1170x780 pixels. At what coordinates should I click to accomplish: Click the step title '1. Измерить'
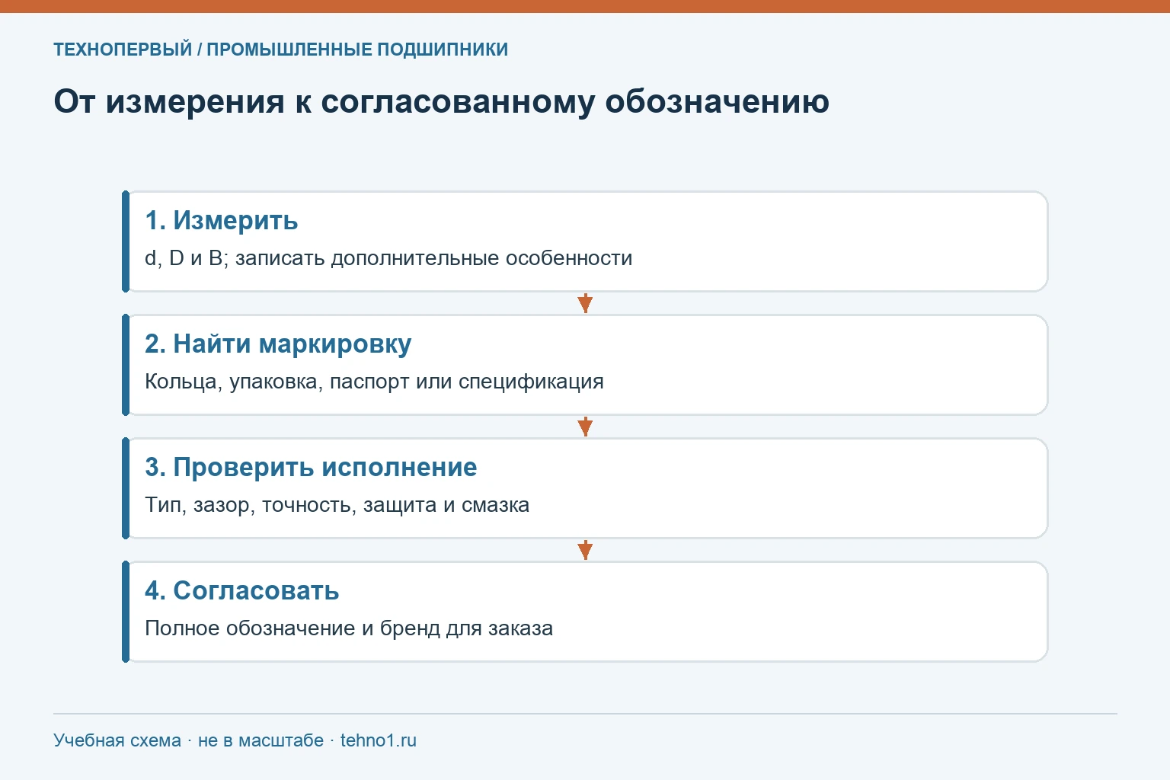click(x=221, y=220)
